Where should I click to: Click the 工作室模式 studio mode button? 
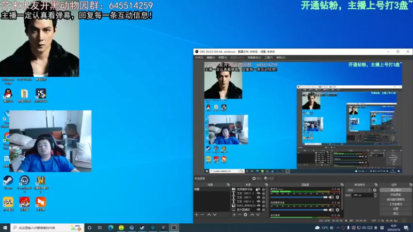pos(395,204)
